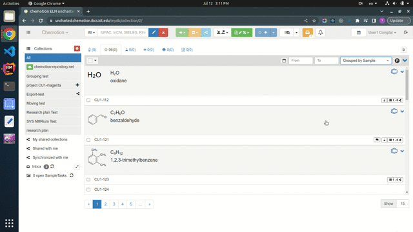Open Shared with me collections
The height and width of the screenshot is (232, 413).
coord(45,148)
